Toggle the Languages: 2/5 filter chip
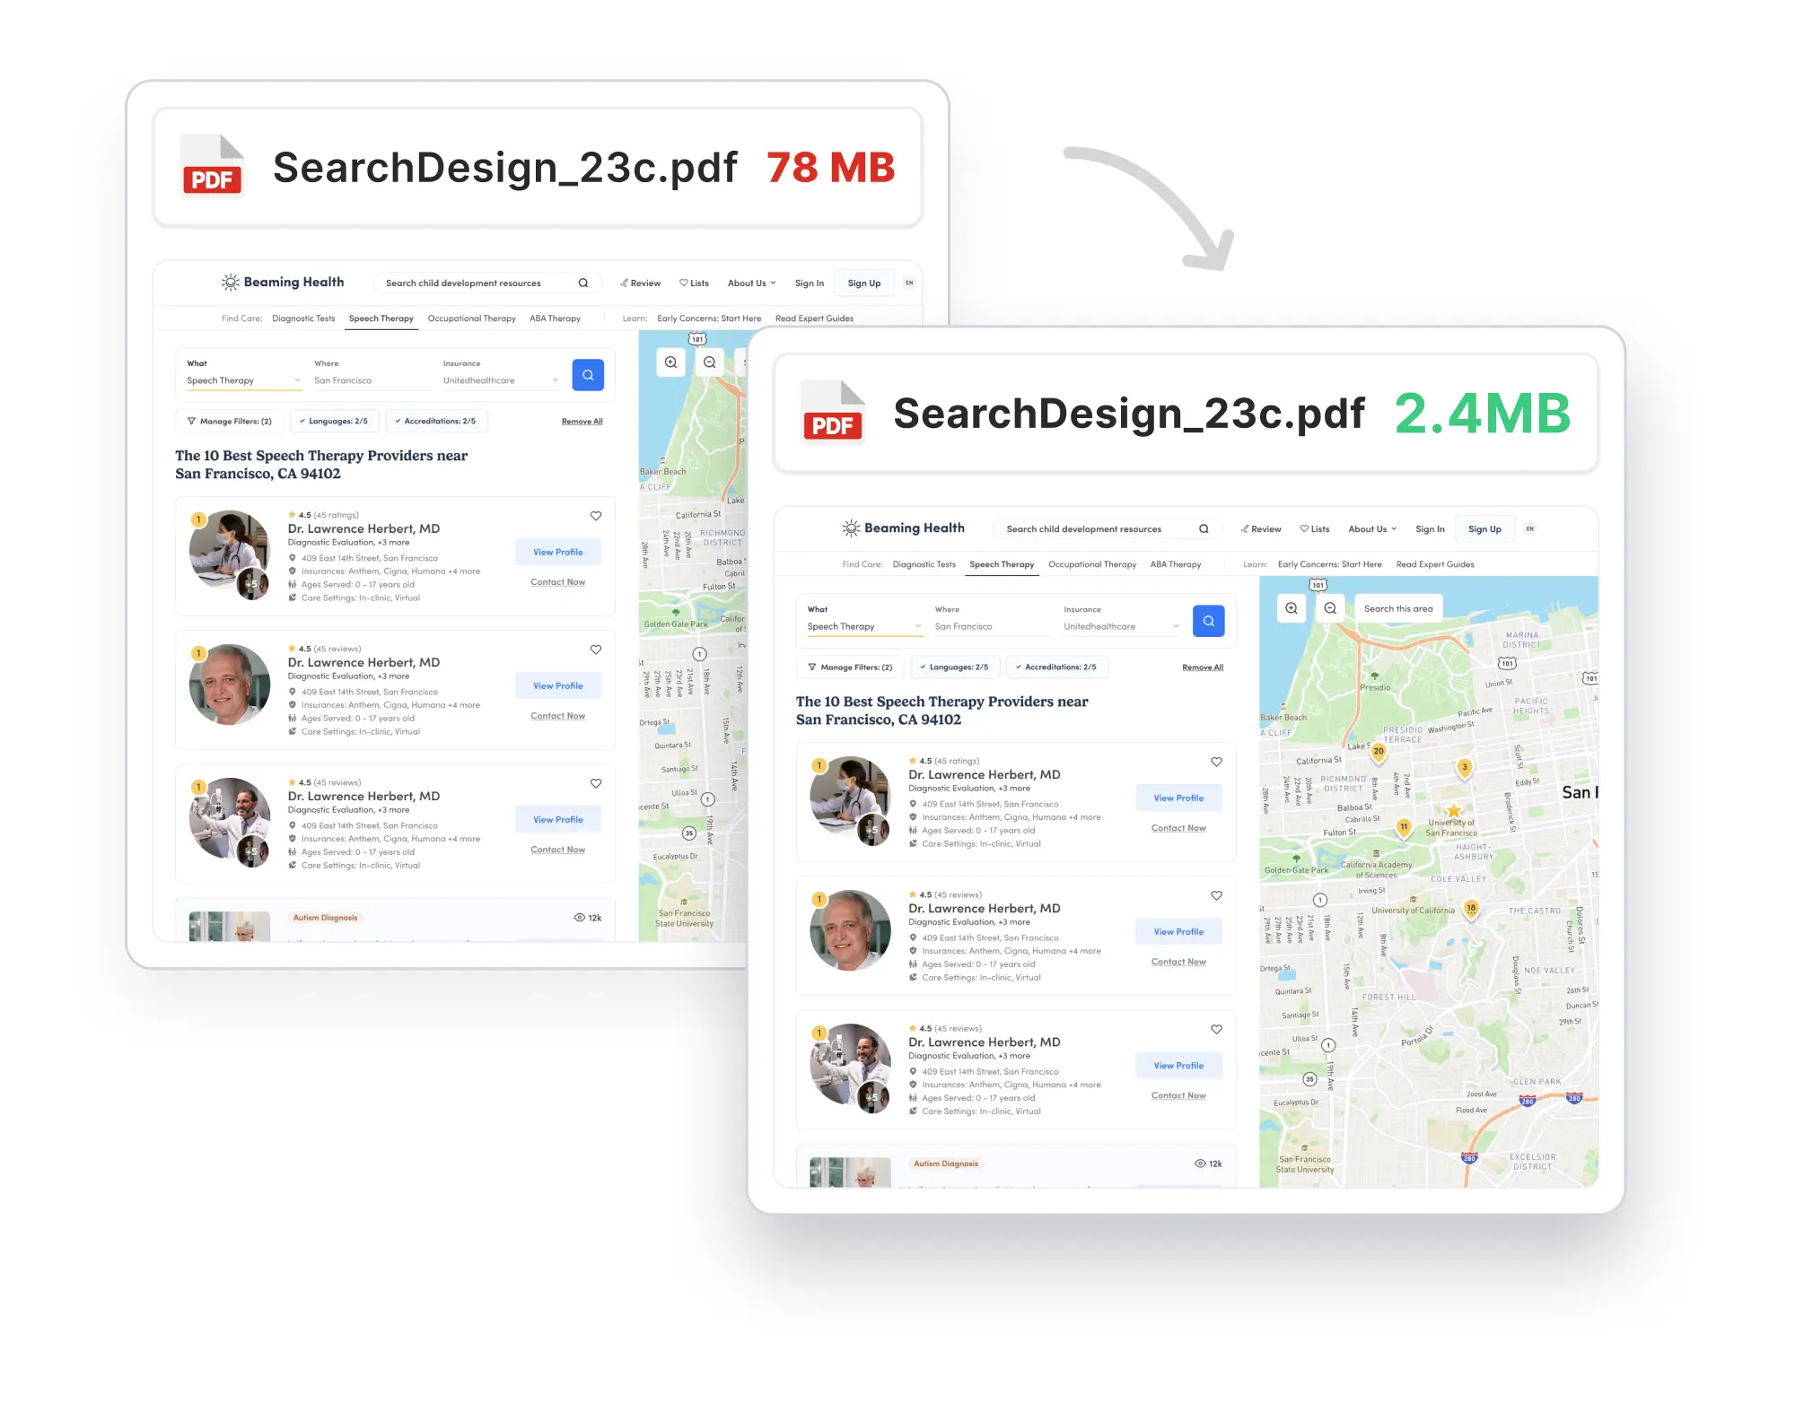The image size is (1795, 1404). coord(954,667)
